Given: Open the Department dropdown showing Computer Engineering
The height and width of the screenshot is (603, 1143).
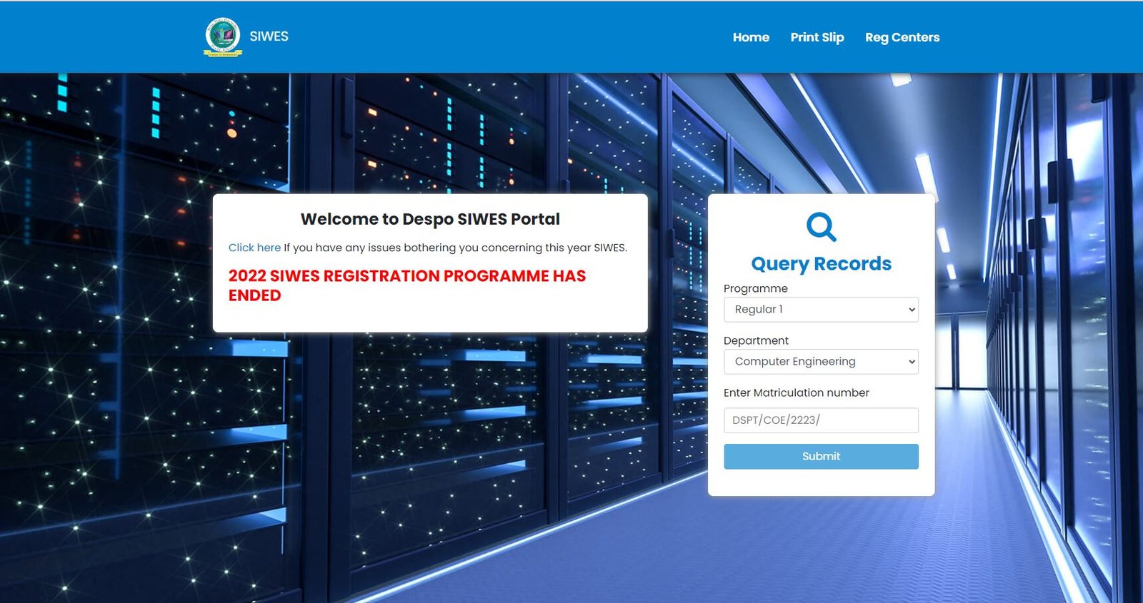Looking at the screenshot, I should coord(820,362).
